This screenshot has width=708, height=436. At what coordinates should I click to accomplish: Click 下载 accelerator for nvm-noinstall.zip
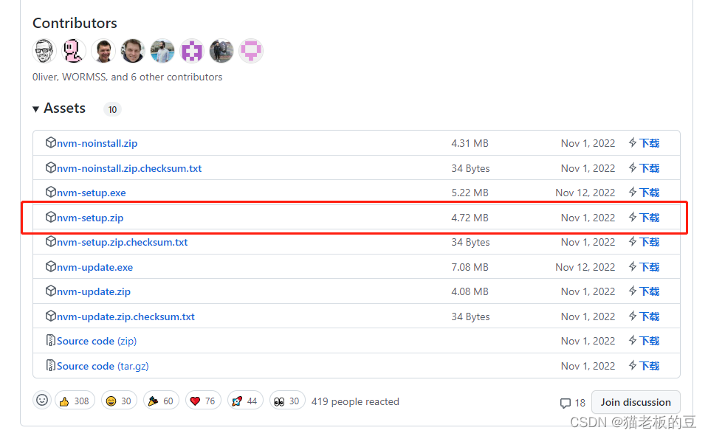tap(649, 144)
